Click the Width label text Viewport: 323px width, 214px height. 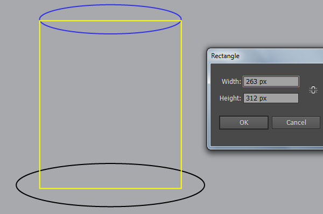click(x=231, y=82)
